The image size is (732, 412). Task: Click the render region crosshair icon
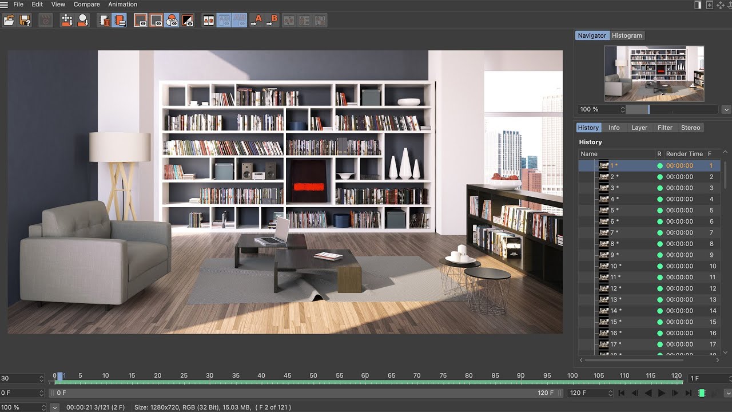(67, 20)
